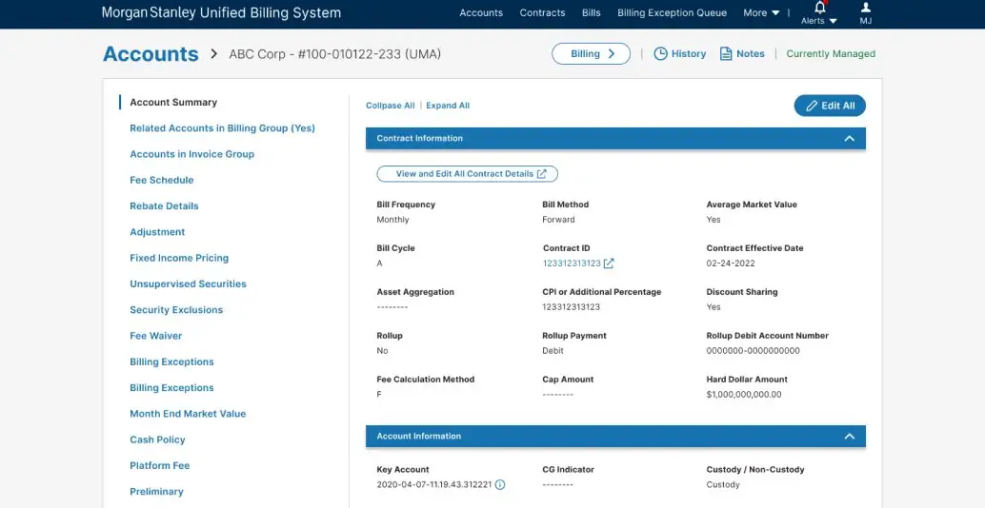This screenshot has height=508, width=985.
Task: Click the Currently Managed status text
Action: (831, 54)
